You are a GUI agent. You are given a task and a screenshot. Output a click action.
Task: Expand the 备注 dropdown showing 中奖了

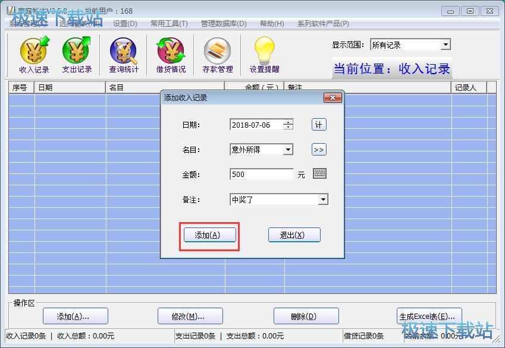(323, 200)
